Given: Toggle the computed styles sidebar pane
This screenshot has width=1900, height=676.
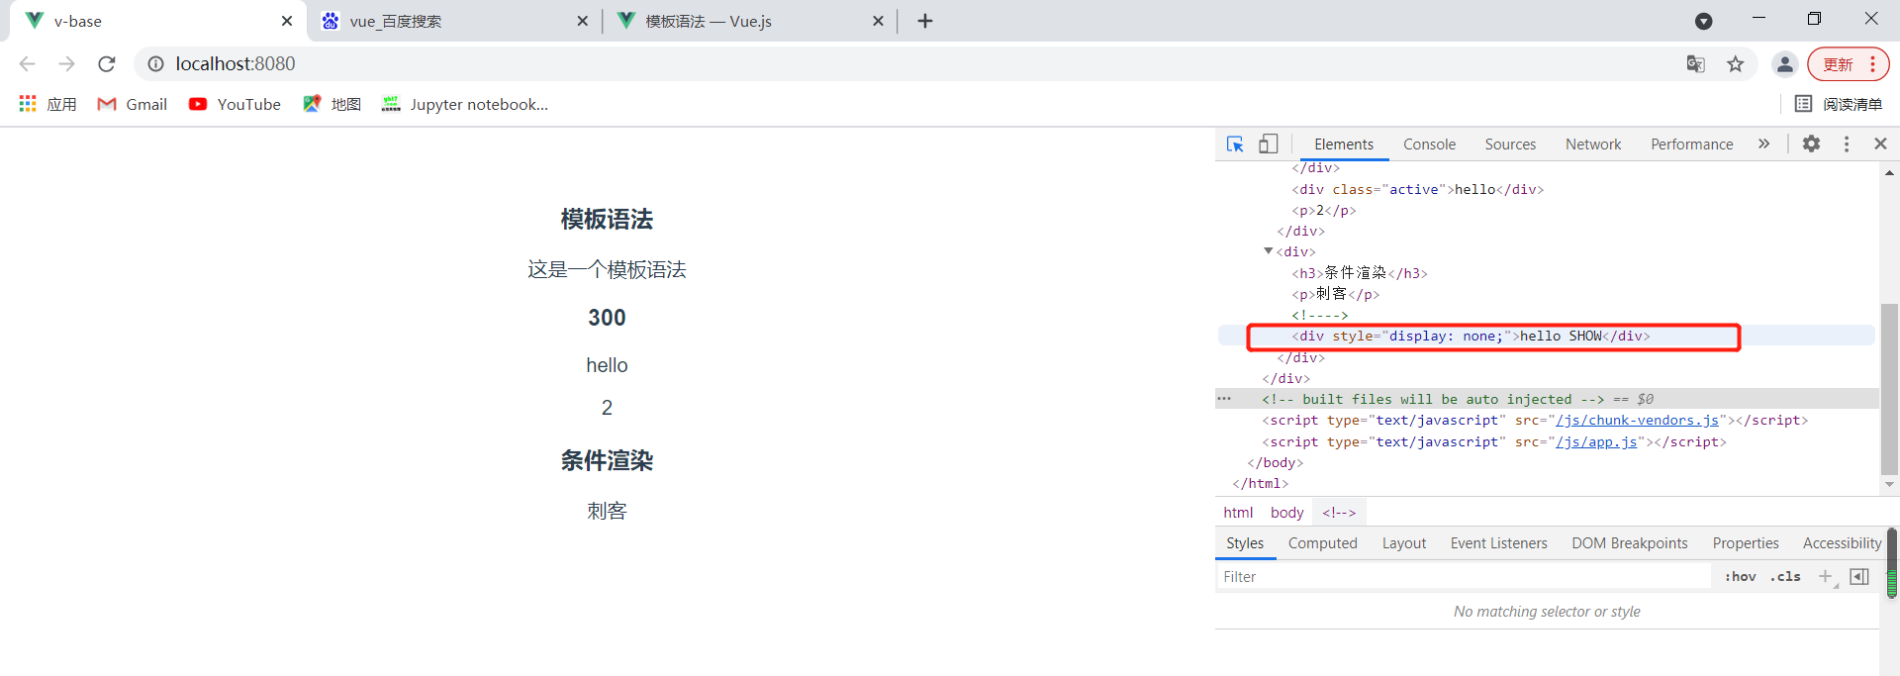Looking at the screenshot, I should (1859, 577).
